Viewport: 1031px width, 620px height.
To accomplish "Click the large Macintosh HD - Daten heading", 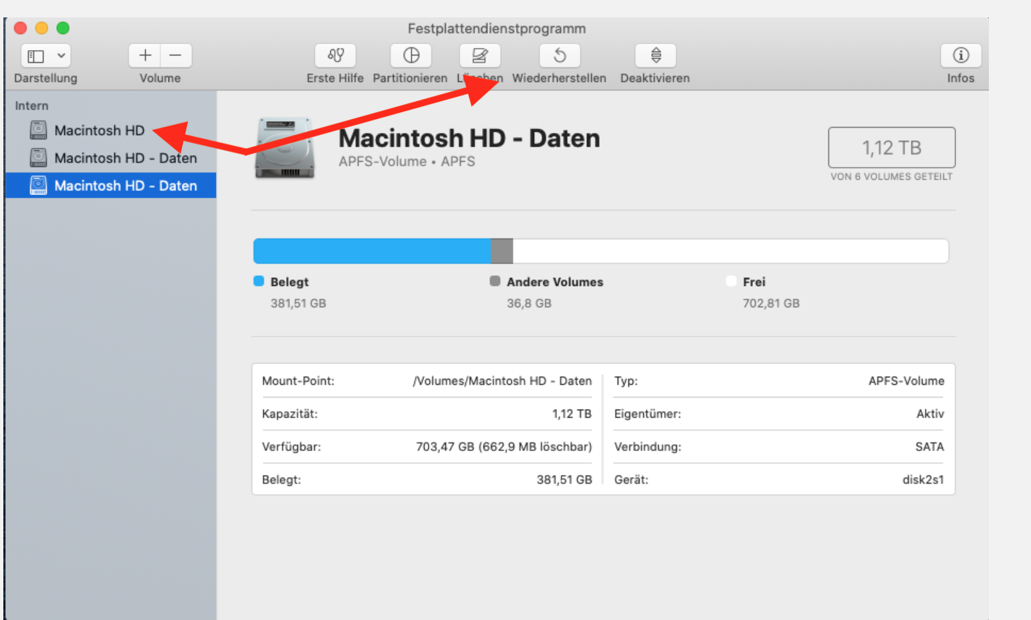I will coord(469,138).
